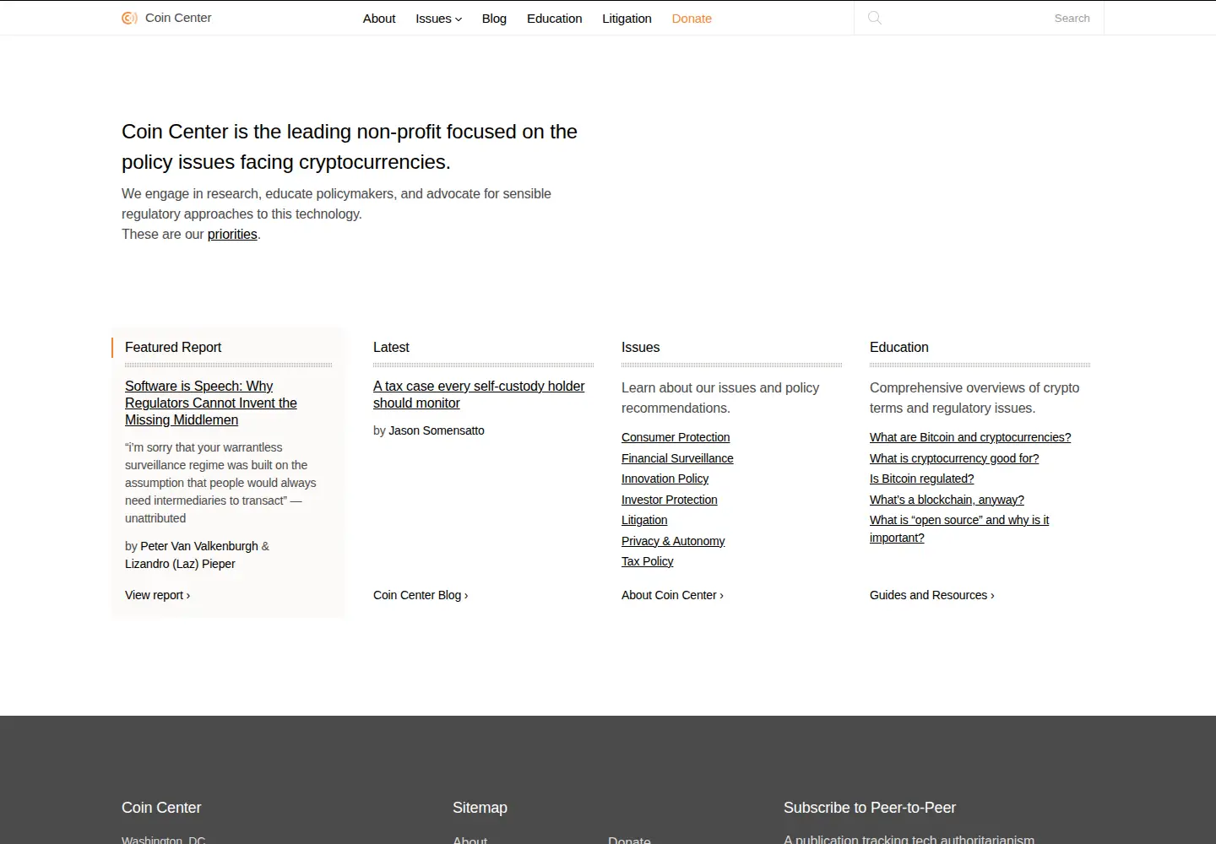
Task: Read the self-custody tax case article
Action: [x=479, y=394]
